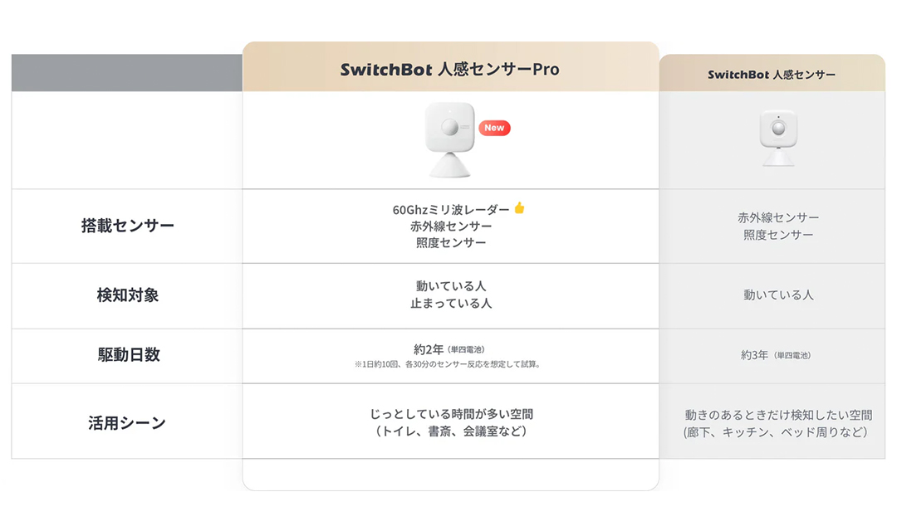Click the 活用シーン row label
The height and width of the screenshot is (526, 897).
point(128,422)
